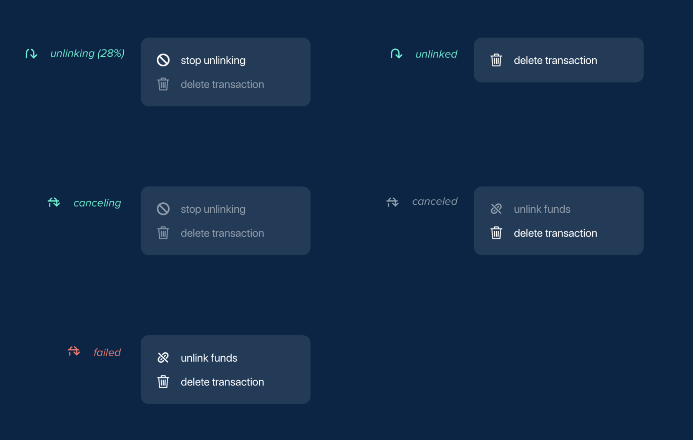Click the "canceled" status text
The width and height of the screenshot is (693, 440).
click(x=435, y=201)
